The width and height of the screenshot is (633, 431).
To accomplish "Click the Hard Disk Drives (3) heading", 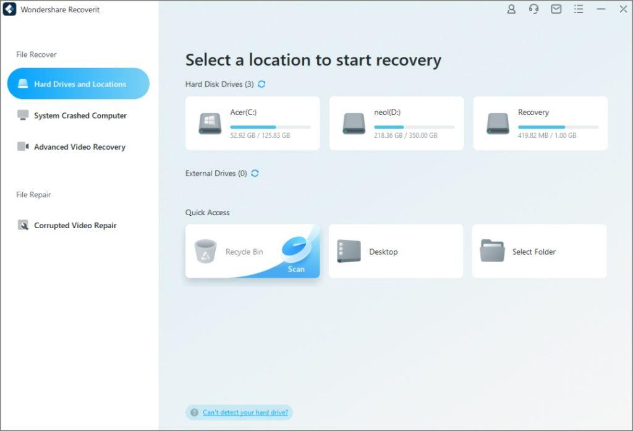I will (219, 84).
